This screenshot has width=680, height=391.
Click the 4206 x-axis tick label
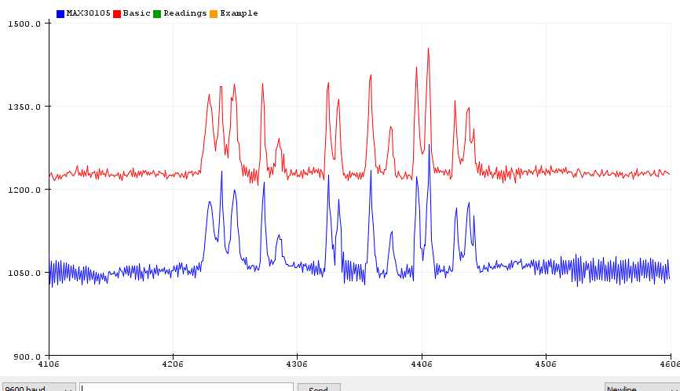tap(173, 364)
